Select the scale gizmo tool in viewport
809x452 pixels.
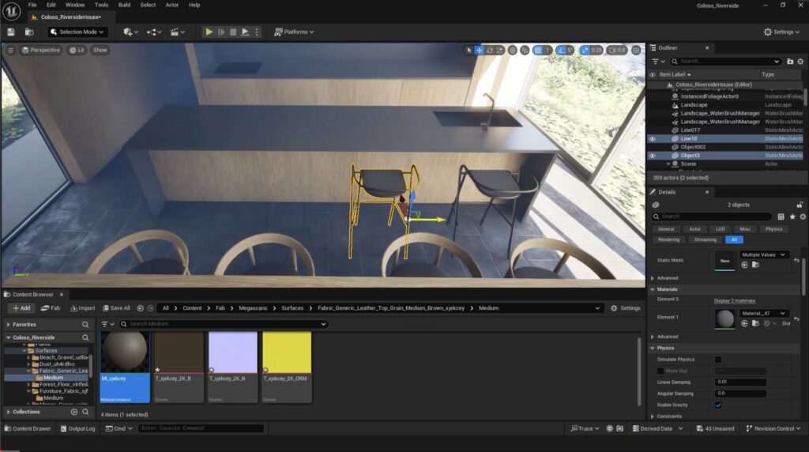coord(499,50)
